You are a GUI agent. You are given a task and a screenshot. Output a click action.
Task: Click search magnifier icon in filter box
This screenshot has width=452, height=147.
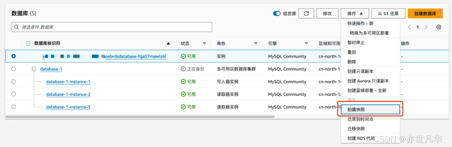click(x=16, y=27)
